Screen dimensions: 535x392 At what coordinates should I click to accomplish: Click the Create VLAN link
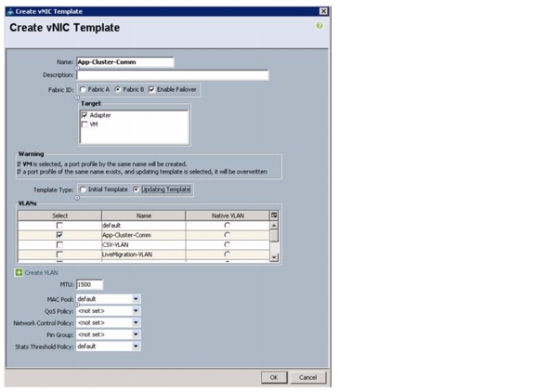41,272
